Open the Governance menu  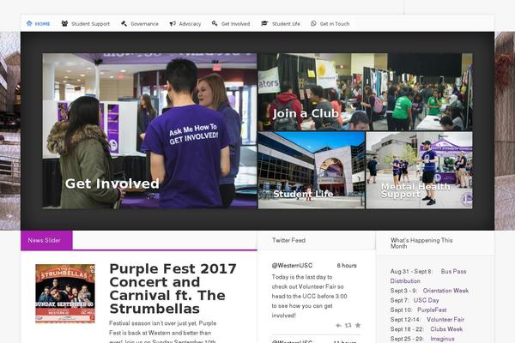pyautogui.click(x=140, y=24)
